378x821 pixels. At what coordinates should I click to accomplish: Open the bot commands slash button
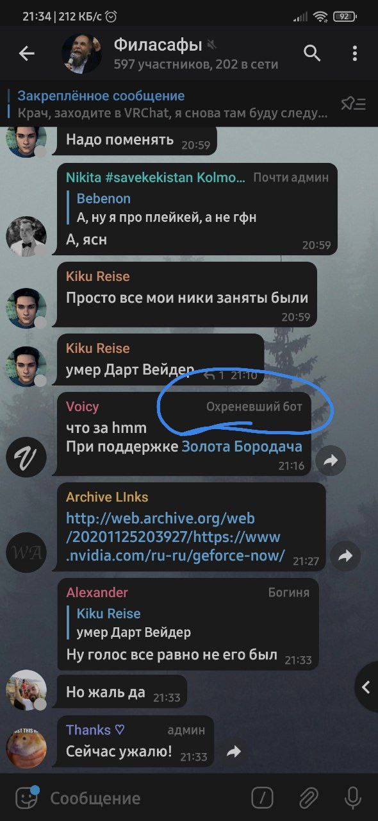[263, 798]
